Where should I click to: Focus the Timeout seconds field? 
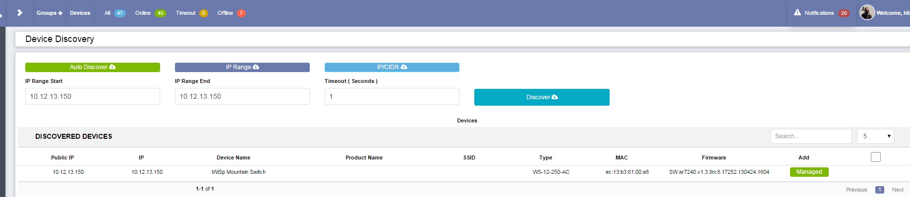(392, 96)
